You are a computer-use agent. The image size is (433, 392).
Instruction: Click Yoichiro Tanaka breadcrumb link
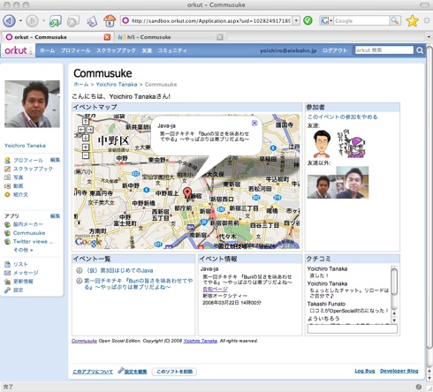pos(117,85)
